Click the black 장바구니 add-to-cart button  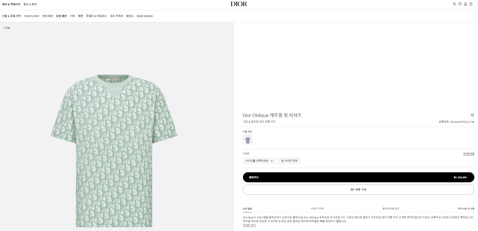point(358,177)
